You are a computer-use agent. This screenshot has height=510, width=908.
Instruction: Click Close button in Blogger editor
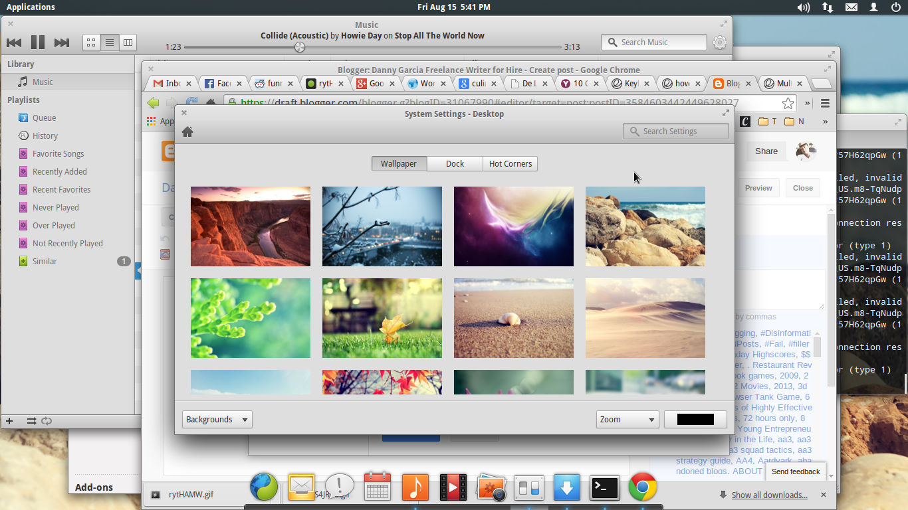click(x=803, y=188)
